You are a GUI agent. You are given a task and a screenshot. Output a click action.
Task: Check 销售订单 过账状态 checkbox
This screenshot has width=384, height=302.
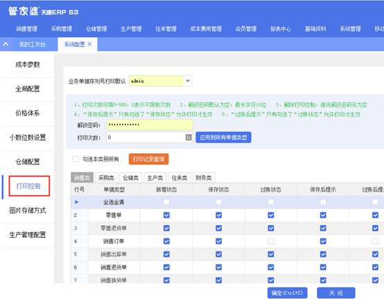coord(271,241)
